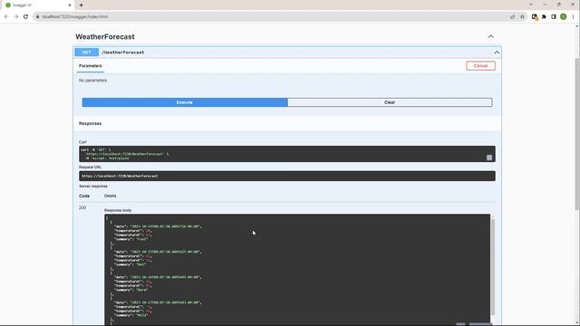
Task: Click the 200 response code
Action: coord(82,207)
